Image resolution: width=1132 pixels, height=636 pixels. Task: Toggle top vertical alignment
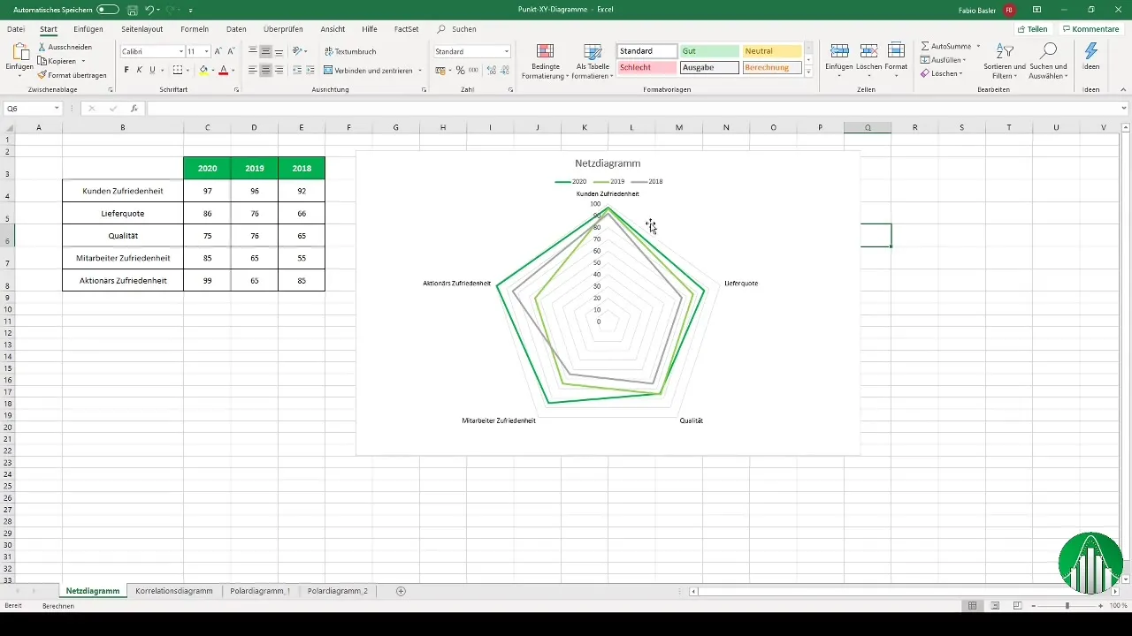(253, 51)
